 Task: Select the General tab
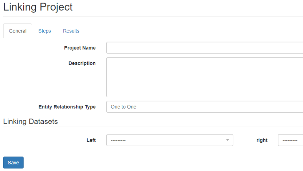pyautogui.click(x=18, y=31)
